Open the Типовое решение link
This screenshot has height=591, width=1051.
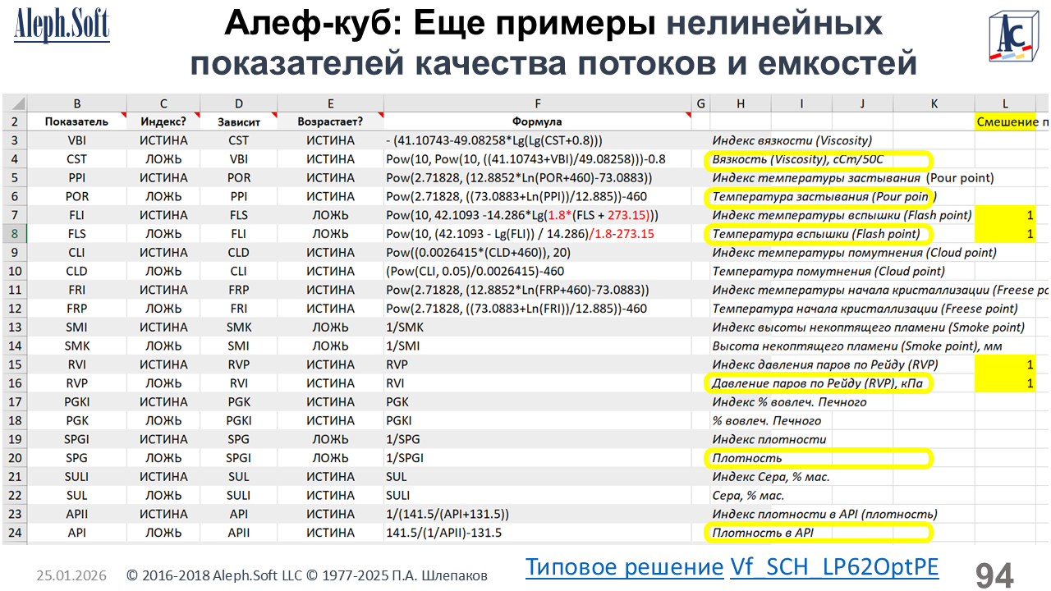pyautogui.click(x=624, y=566)
